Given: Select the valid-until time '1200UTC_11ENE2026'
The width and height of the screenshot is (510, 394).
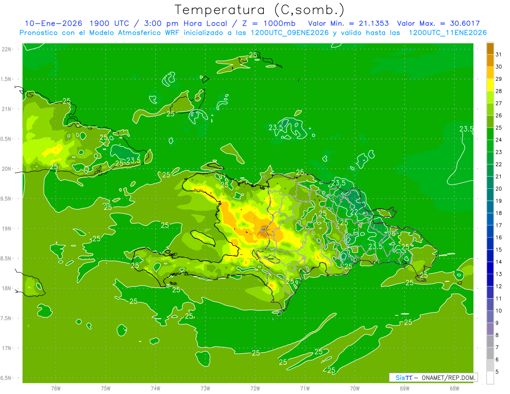Looking at the screenshot, I should pos(448,33).
